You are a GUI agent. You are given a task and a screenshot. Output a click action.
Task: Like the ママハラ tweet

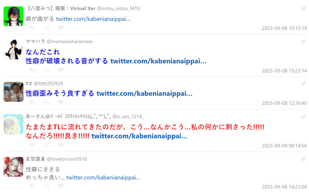pos(61,70)
